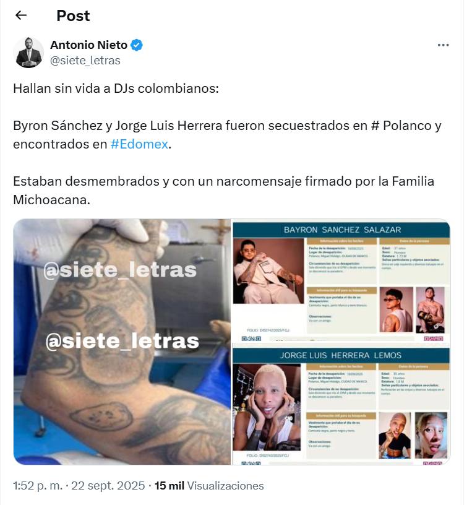Open Antonio Nieto's profile avatar
Viewport: 472px width, 505px height.
pyautogui.click(x=28, y=52)
